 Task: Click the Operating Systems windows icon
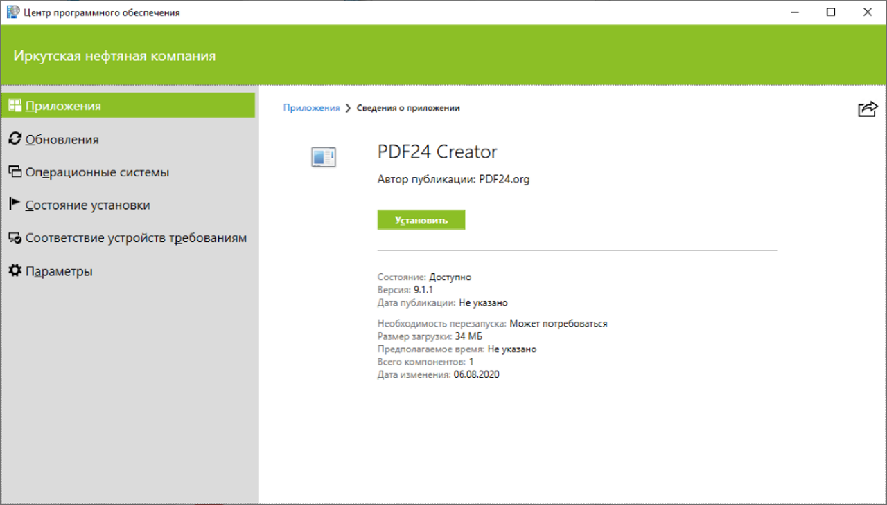click(15, 172)
